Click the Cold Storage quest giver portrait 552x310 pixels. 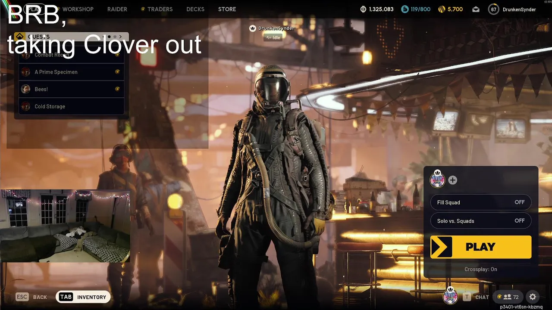(26, 106)
